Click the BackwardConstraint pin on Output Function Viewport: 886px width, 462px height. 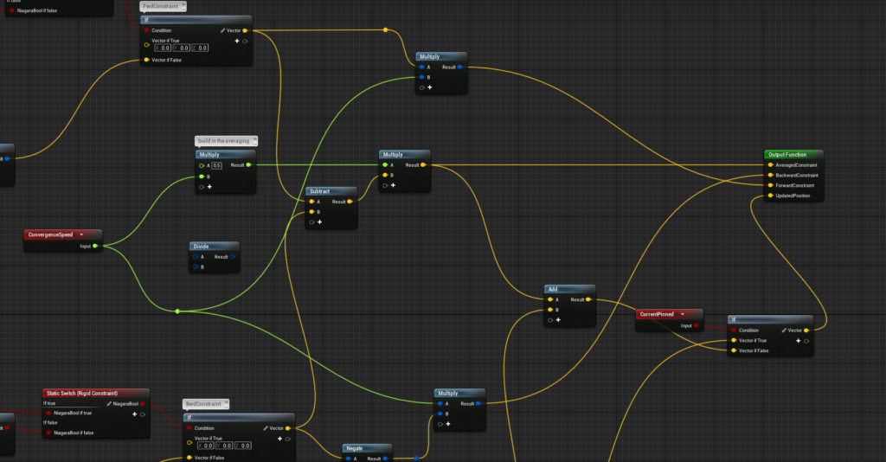pos(770,176)
